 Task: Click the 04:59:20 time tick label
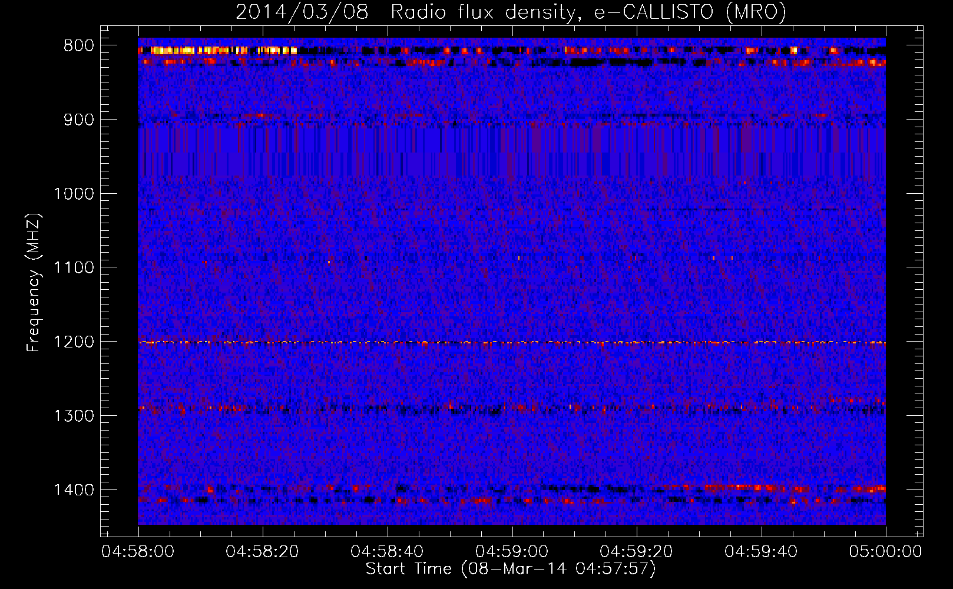pos(636,552)
